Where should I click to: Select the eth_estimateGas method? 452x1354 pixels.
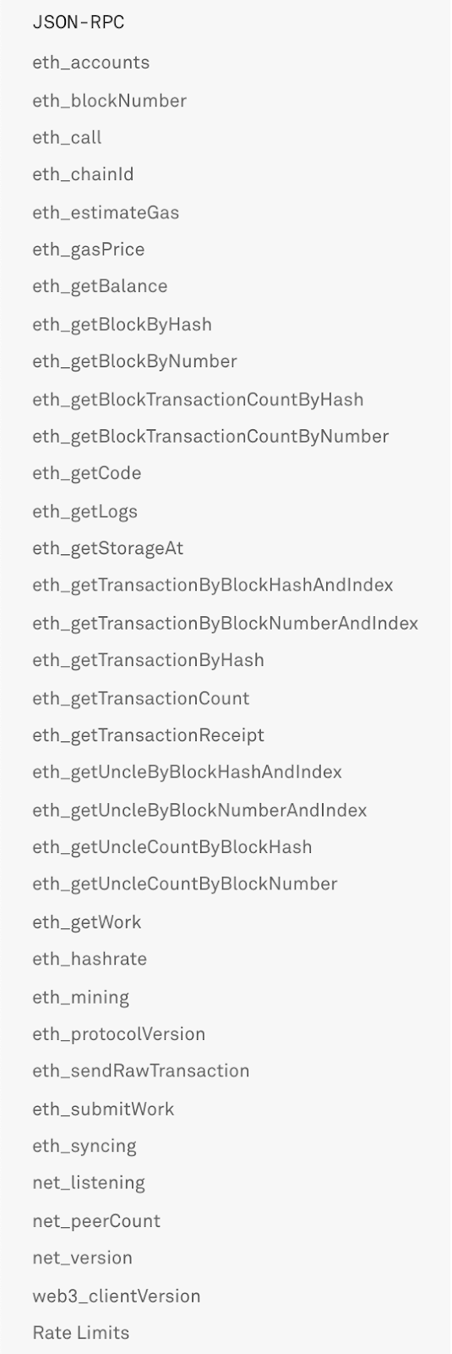click(x=106, y=212)
